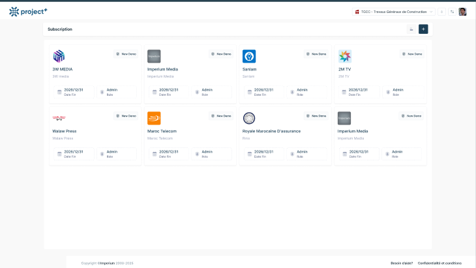Open the Royale Marocaine D'assurance title
476x268 pixels.
click(x=271, y=131)
